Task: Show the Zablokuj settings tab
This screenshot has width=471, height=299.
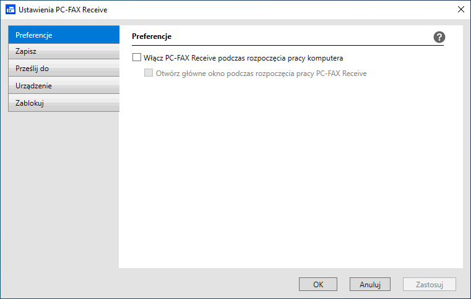Action: point(63,103)
